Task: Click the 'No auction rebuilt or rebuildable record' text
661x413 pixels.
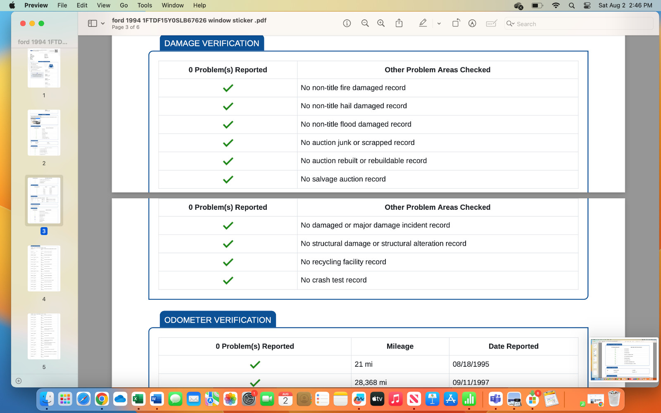Action: click(364, 161)
